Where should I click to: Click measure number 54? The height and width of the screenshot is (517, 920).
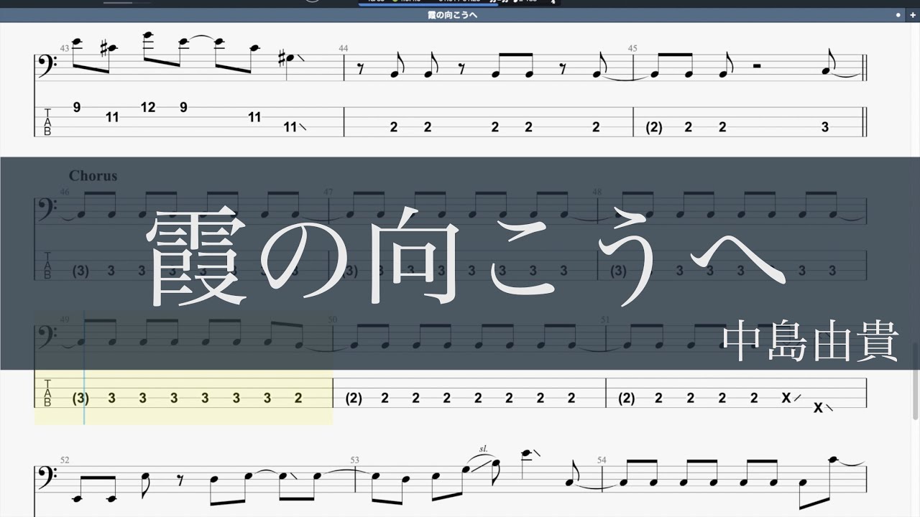[x=602, y=460]
